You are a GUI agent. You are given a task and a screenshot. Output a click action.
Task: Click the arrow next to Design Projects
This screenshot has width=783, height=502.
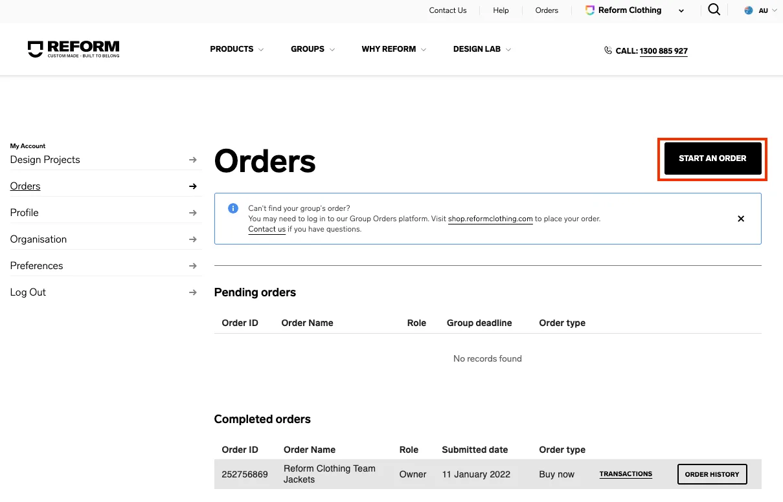tap(192, 160)
